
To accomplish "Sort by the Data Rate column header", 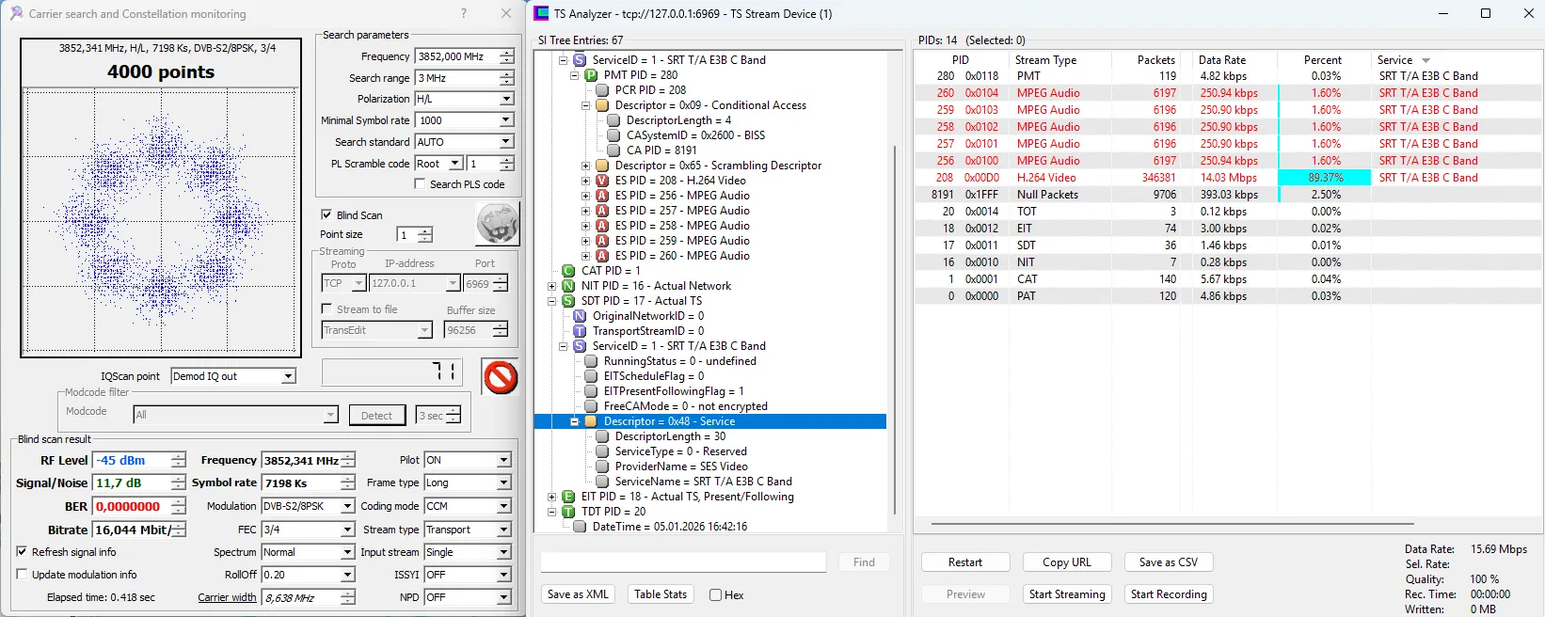I will (1221, 59).
